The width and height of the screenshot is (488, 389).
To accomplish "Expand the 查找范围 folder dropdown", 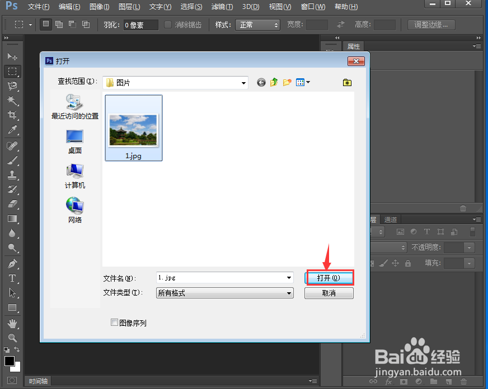I will point(243,83).
